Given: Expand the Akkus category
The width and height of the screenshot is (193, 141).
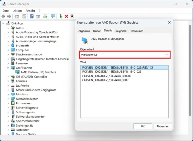Looking at the screenshot, I should point(8,28).
